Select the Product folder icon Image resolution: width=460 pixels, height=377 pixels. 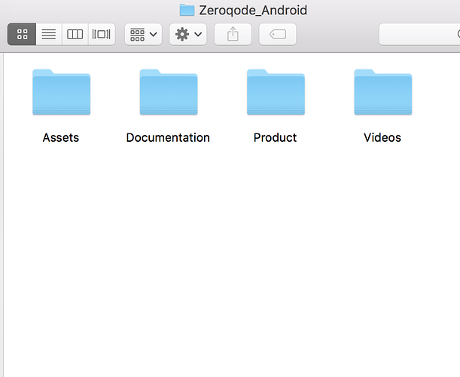276,92
